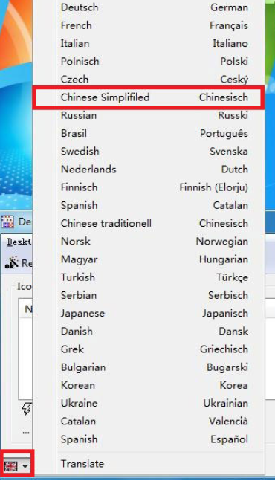Click the ellipsis button under lightning icon
The height and width of the screenshot is (481, 275).
(x=26, y=433)
